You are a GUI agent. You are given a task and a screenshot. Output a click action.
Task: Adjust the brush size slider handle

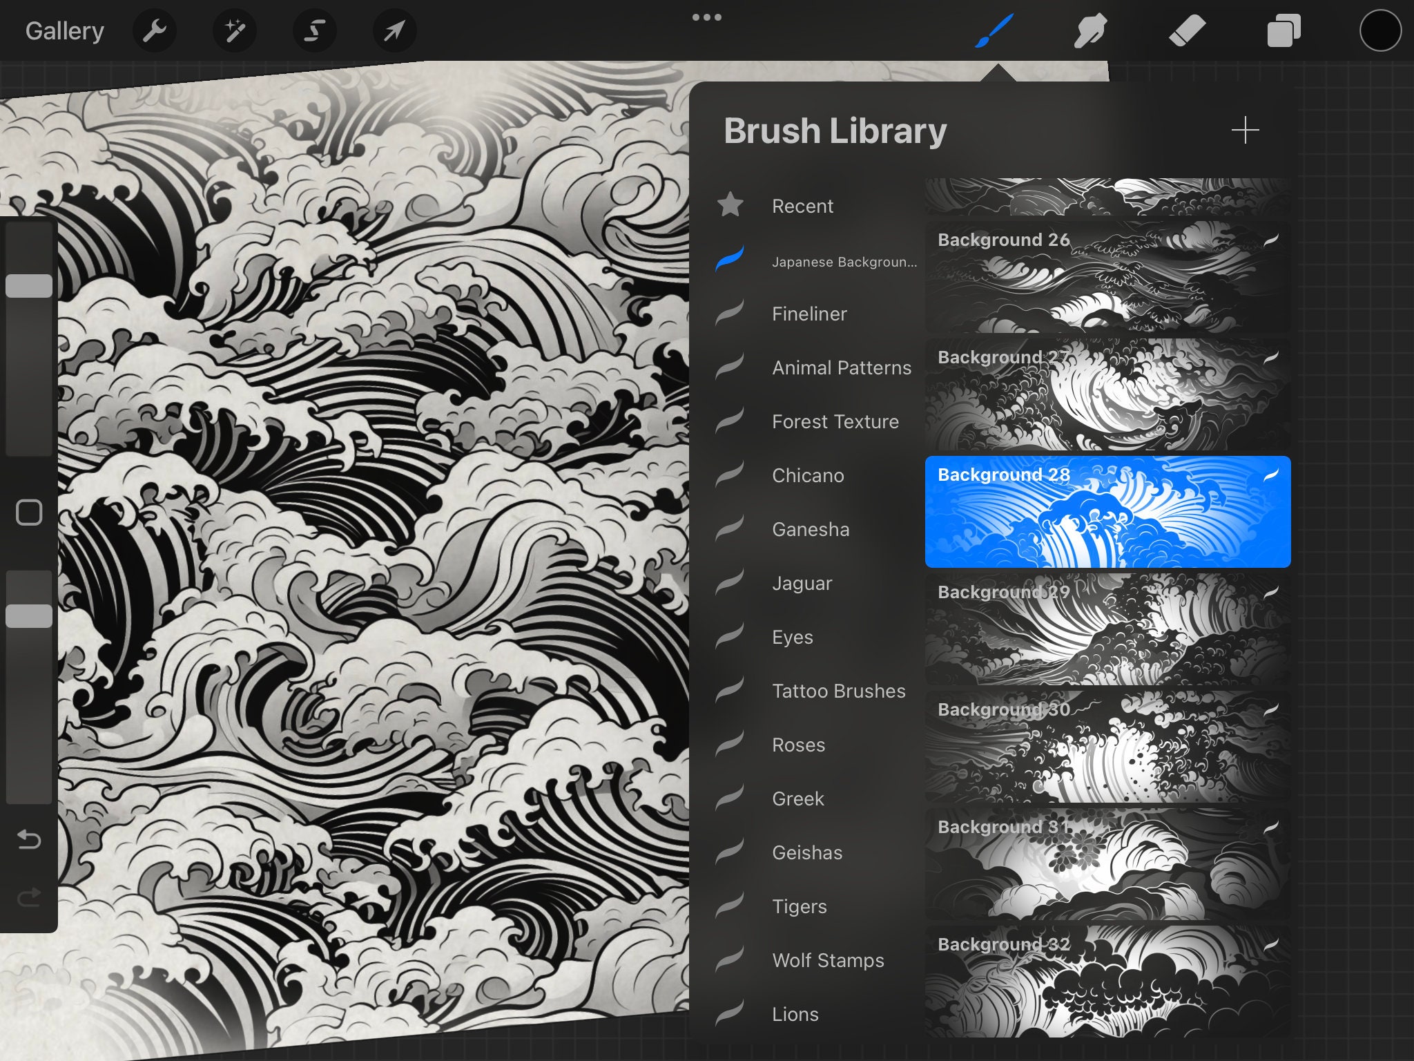coord(29,286)
